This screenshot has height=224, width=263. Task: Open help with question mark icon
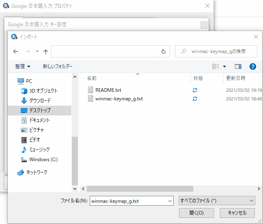pos(252,67)
